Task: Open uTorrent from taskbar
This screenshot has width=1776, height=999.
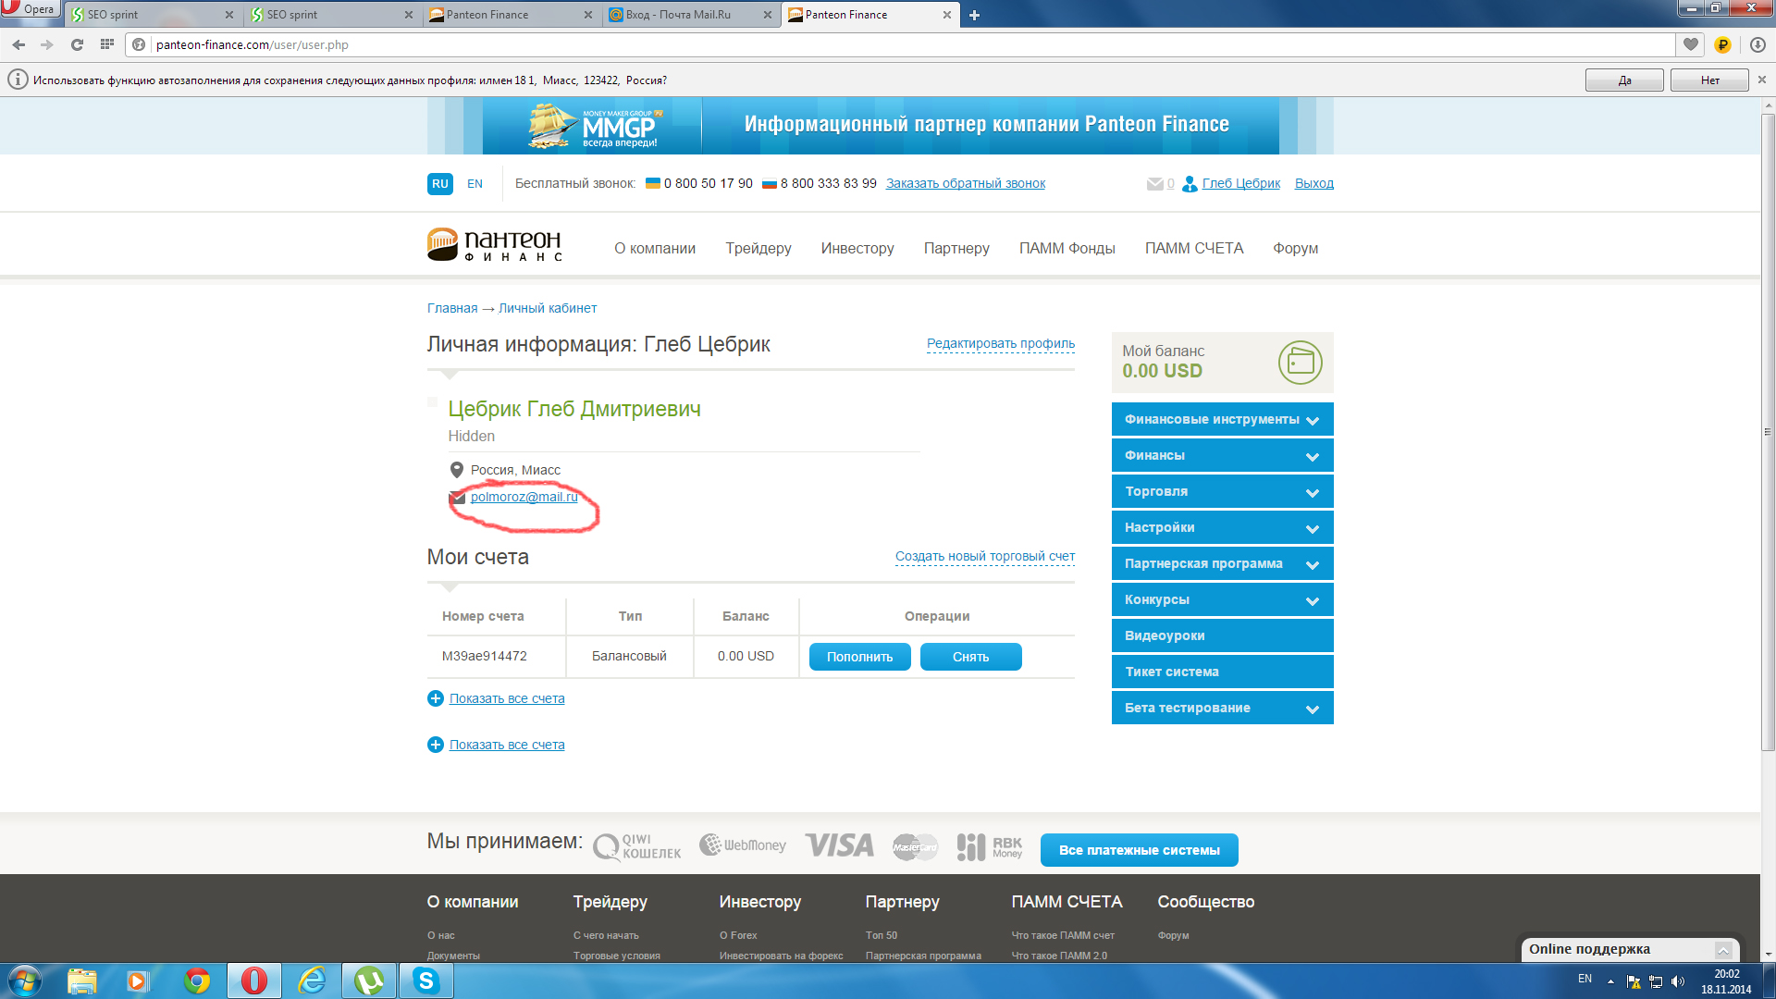Action: (x=369, y=980)
